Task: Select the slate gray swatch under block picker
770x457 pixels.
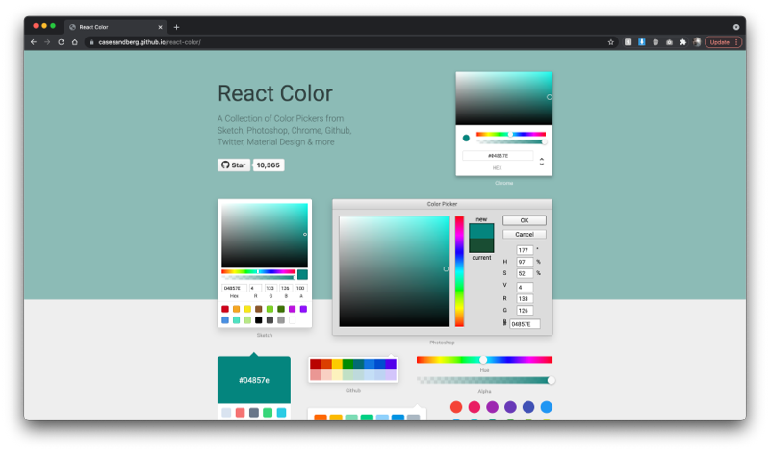Action: [254, 413]
